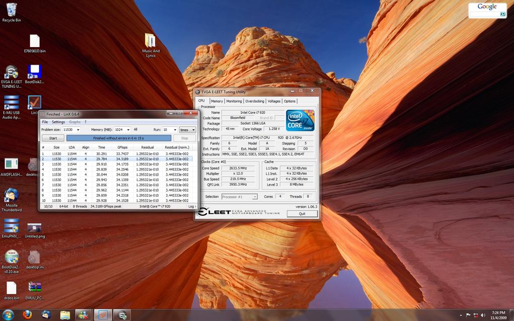Click the Quit button in E-LEET

pos(302,214)
